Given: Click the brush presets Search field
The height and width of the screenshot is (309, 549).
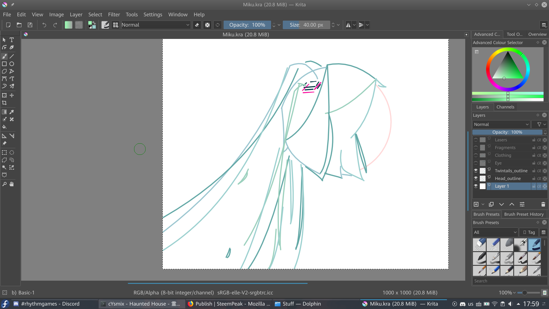Looking at the screenshot, I should tap(509, 281).
